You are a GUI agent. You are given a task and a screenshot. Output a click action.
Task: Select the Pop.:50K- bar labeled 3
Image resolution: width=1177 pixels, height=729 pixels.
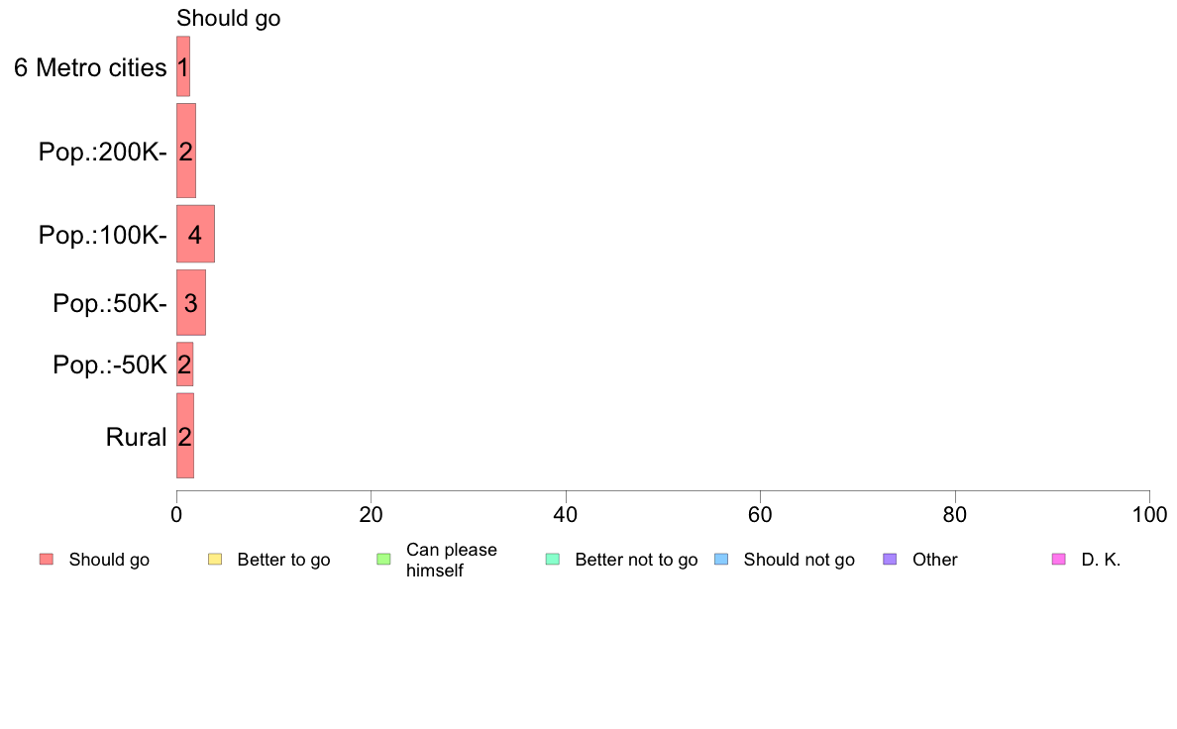(190, 302)
